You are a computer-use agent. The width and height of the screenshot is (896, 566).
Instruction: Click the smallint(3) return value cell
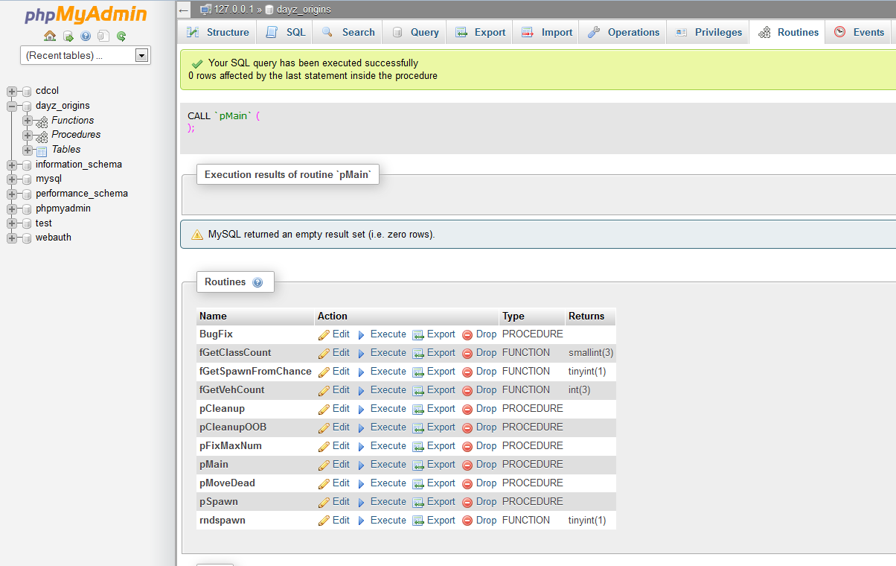(x=591, y=353)
